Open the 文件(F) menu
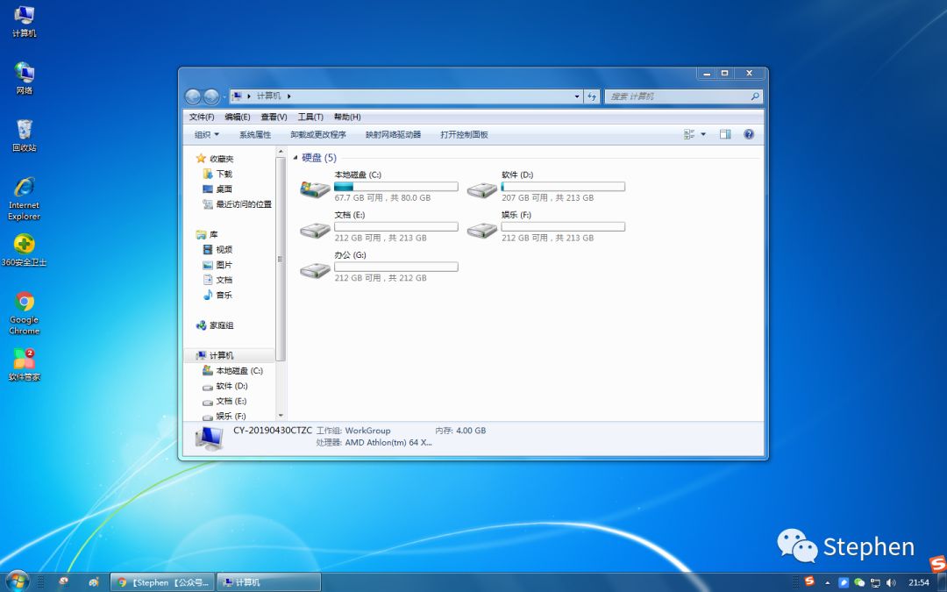Image resolution: width=947 pixels, height=592 pixels. pyautogui.click(x=202, y=117)
